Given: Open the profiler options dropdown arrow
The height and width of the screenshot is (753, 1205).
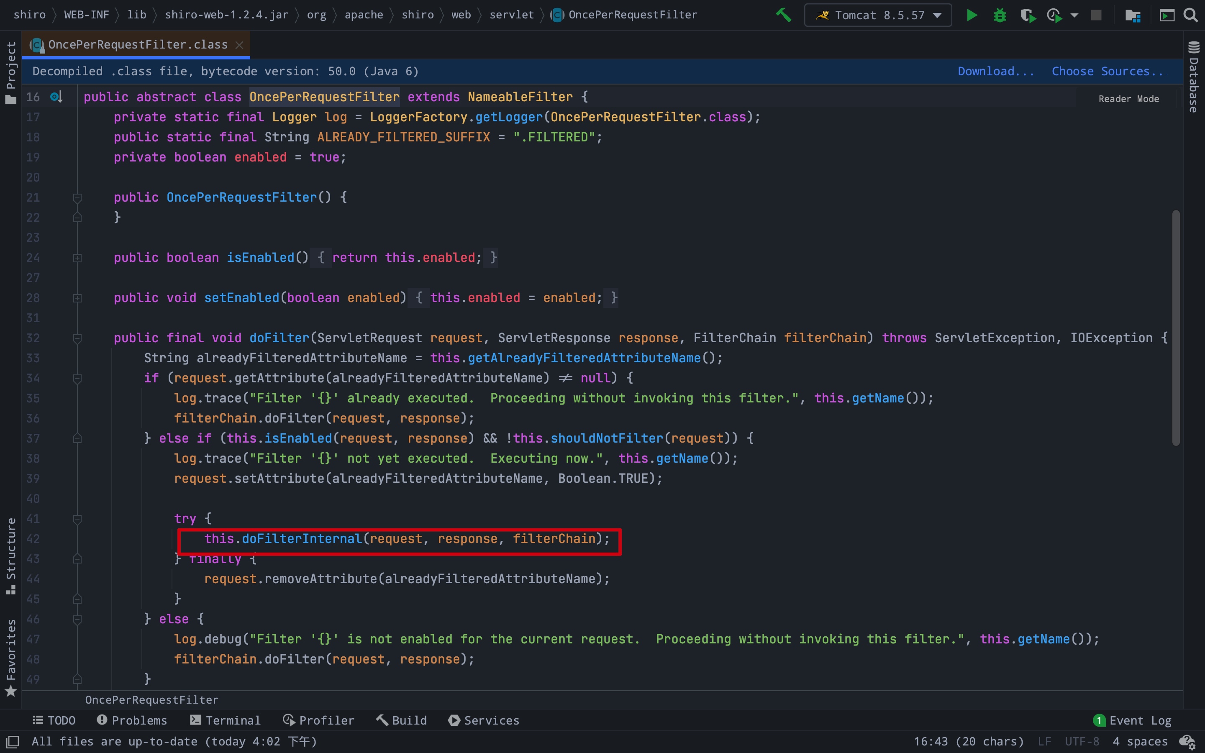Looking at the screenshot, I should [1074, 15].
